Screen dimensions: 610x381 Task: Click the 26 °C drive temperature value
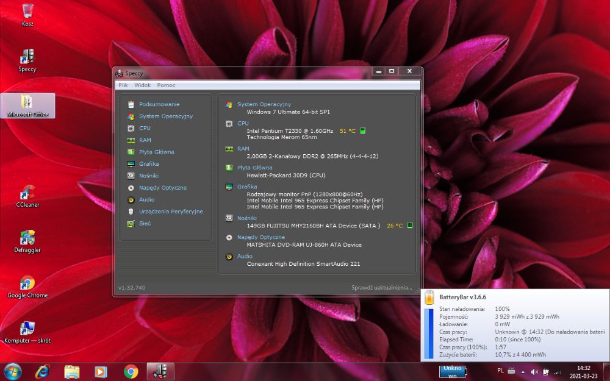395,226
